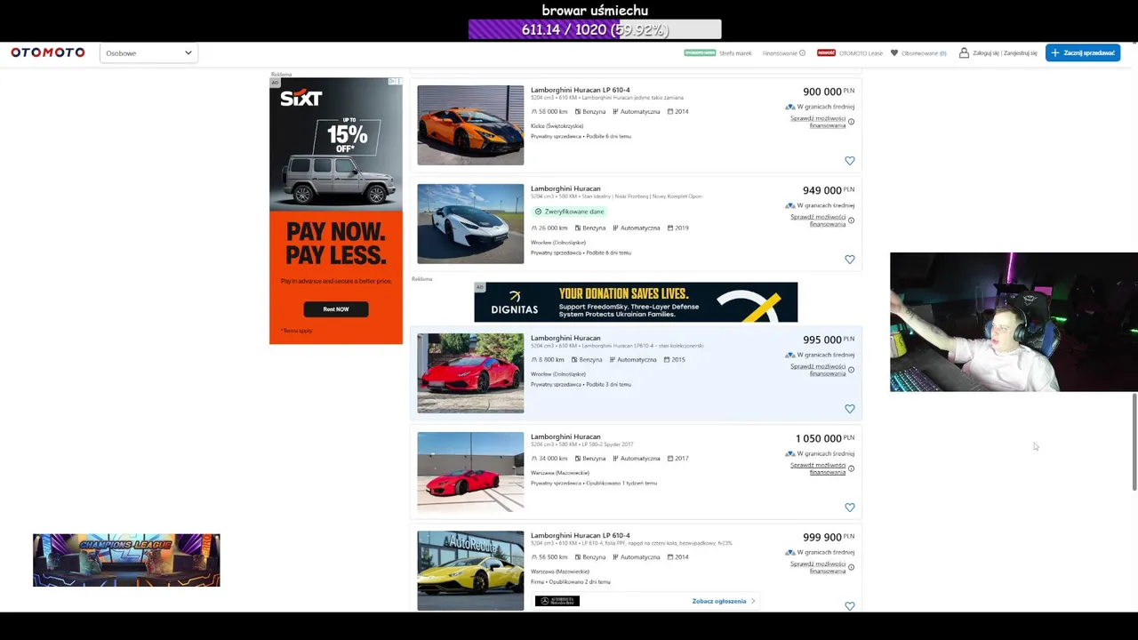Click financing info icon on 995 000 listing
1138x640 pixels.
851,370
